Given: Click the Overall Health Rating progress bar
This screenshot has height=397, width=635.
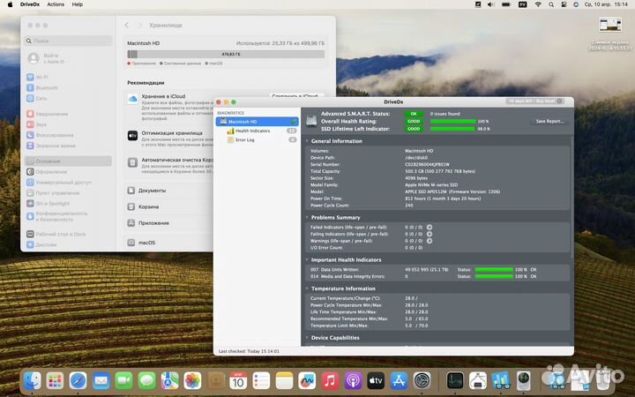Looking at the screenshot, I should pos(452,121).
